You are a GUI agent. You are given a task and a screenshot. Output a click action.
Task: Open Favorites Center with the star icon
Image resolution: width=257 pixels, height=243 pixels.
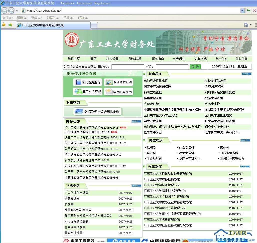click(x=4, y=25)
